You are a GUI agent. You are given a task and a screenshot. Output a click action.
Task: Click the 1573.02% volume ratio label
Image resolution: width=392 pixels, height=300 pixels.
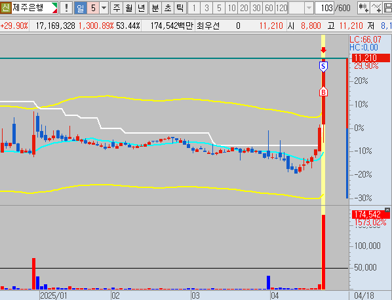point(370,222)
